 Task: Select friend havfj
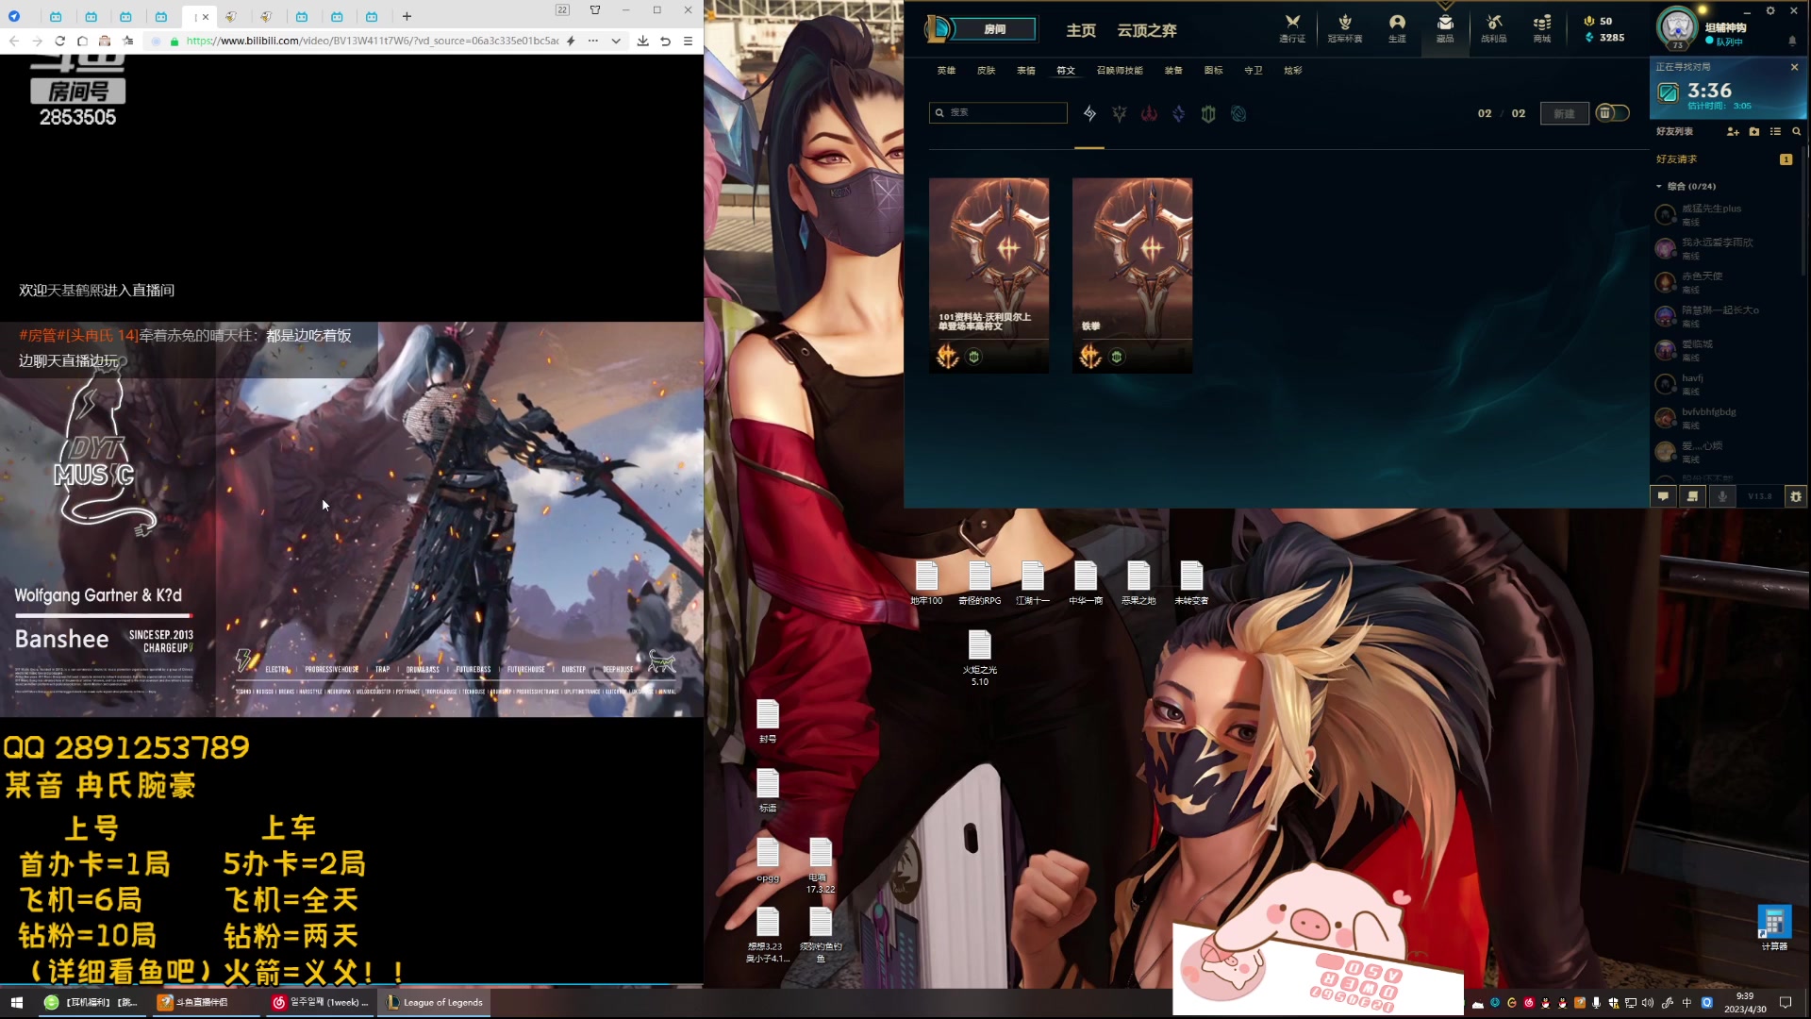1724,384
